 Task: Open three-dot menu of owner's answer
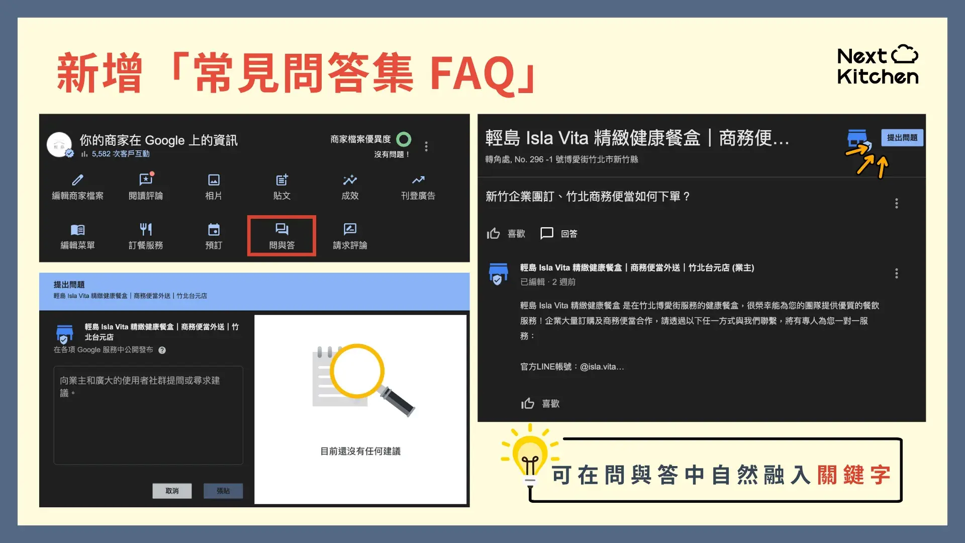click(896, 273)
